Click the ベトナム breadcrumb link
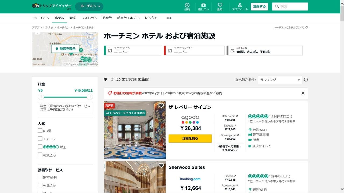344x193 pixels. [x=48, y=28]
